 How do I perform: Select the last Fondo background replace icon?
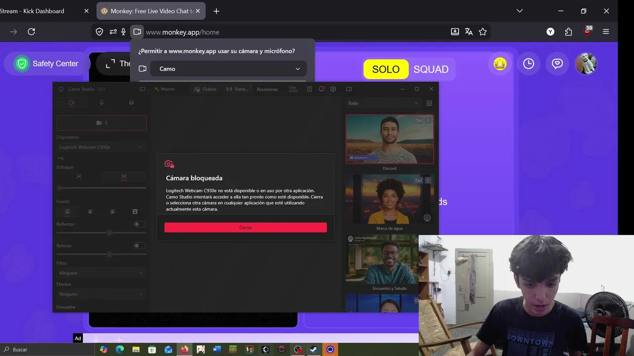tap(135, 212)
